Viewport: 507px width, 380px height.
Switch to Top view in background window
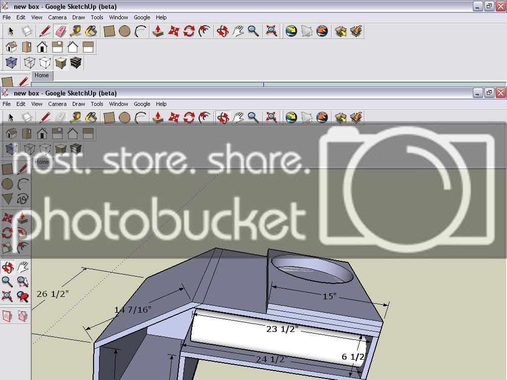click(27, 47)
